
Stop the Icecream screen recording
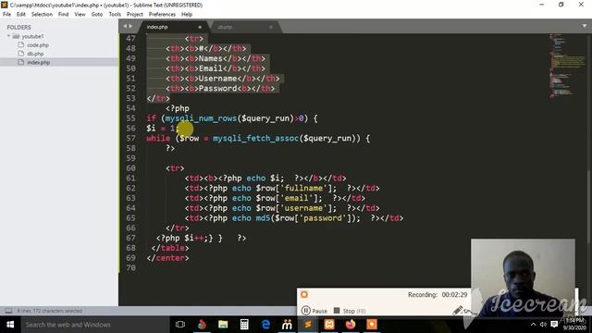[350, 311]
